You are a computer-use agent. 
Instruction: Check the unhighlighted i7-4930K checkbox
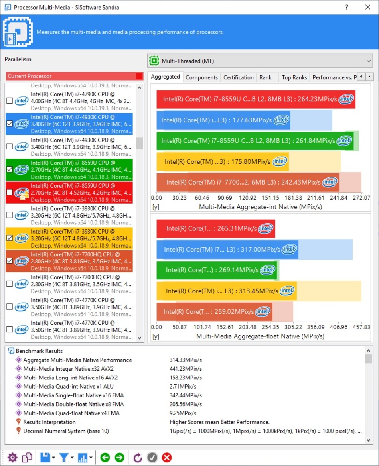10,147
